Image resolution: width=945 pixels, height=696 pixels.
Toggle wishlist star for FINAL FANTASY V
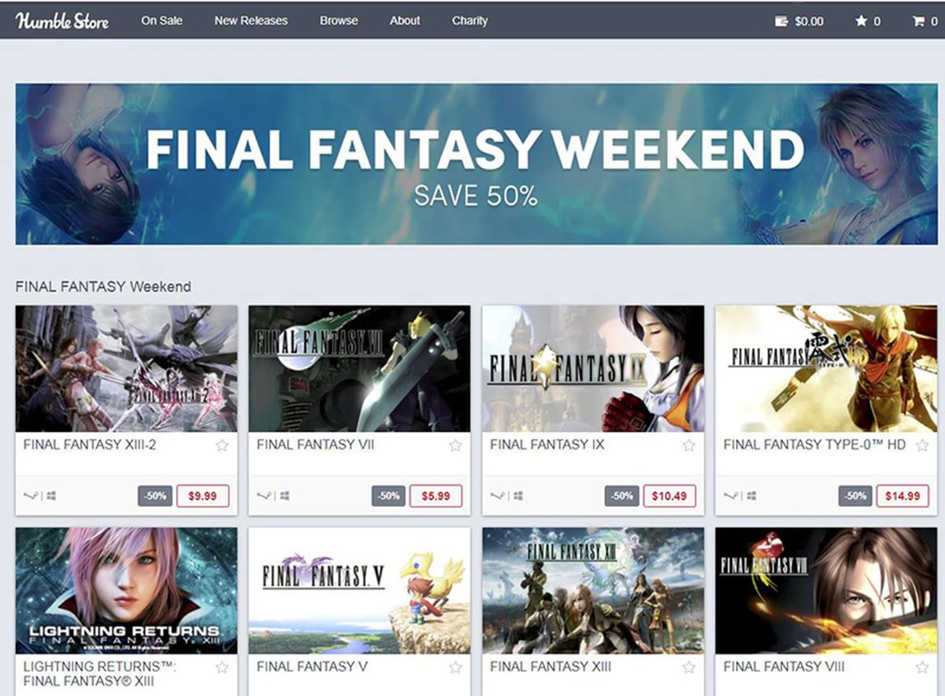(455, 667)
